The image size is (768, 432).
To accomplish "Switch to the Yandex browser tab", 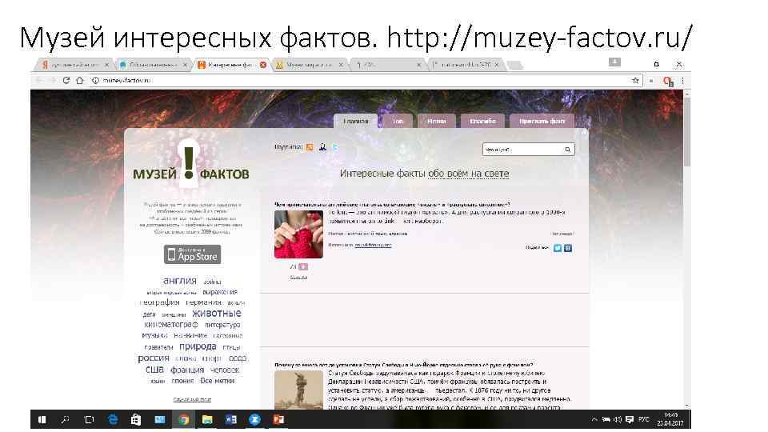I will point(74,65).
